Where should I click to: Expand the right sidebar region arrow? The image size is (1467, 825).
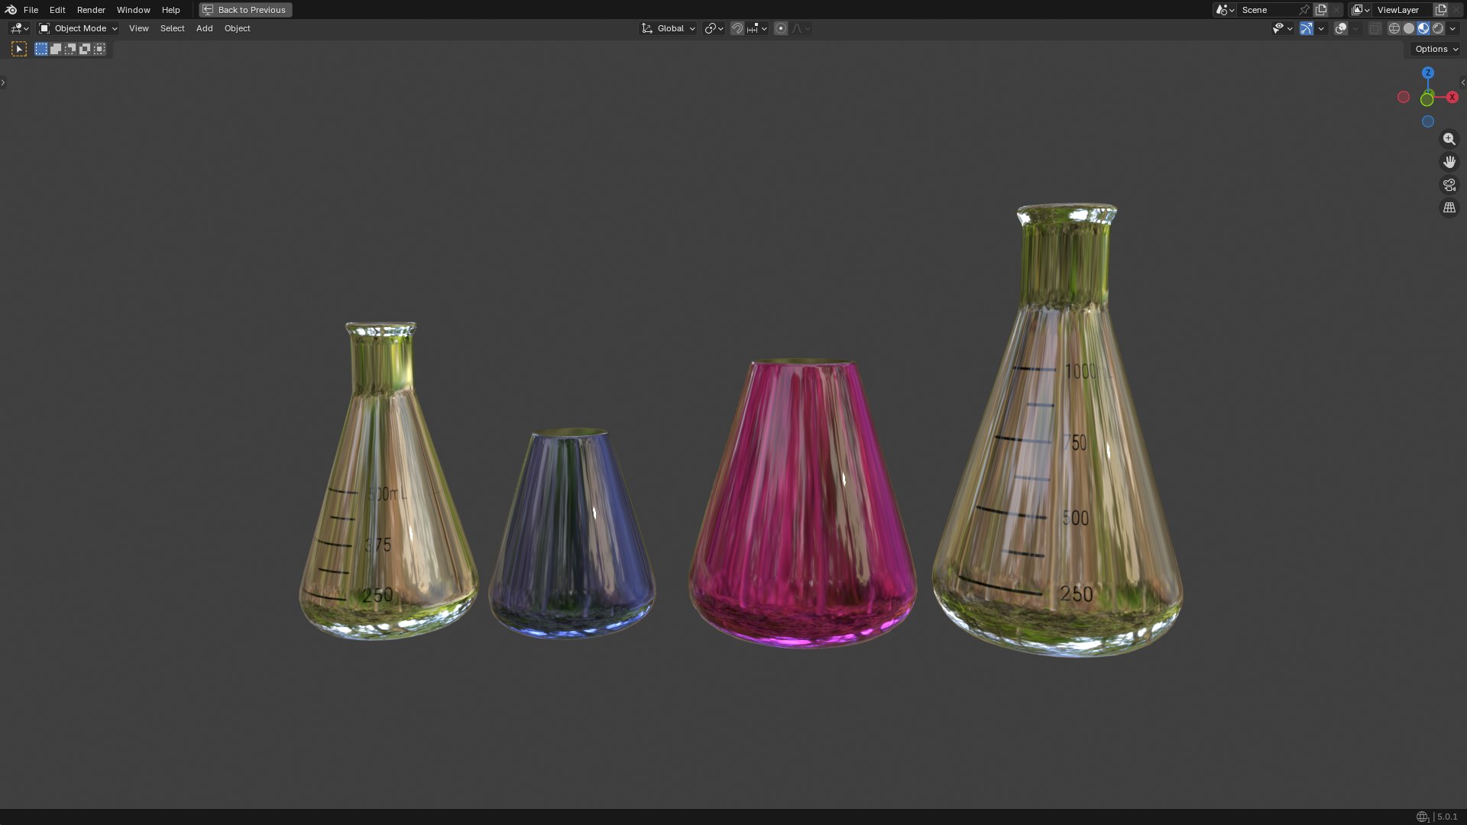click(1463, 82)
